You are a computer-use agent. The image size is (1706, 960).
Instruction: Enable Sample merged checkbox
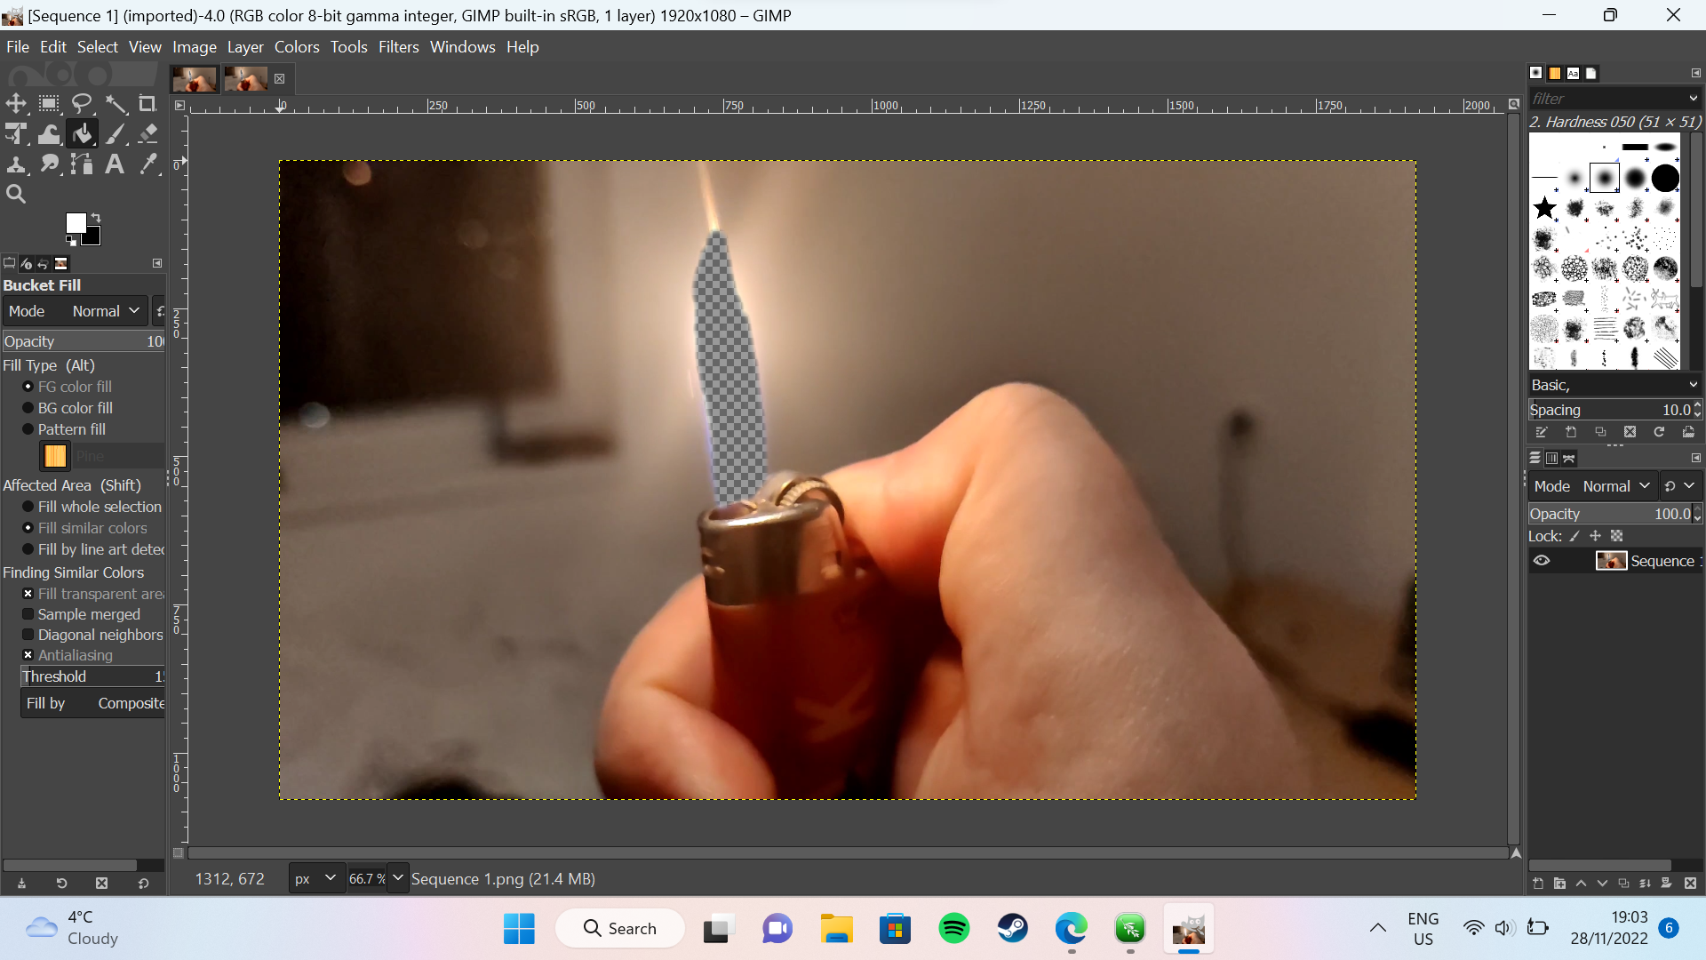[28, 614]
